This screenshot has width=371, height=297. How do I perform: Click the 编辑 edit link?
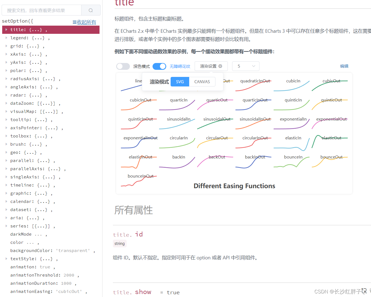click(x=344, y=66)
